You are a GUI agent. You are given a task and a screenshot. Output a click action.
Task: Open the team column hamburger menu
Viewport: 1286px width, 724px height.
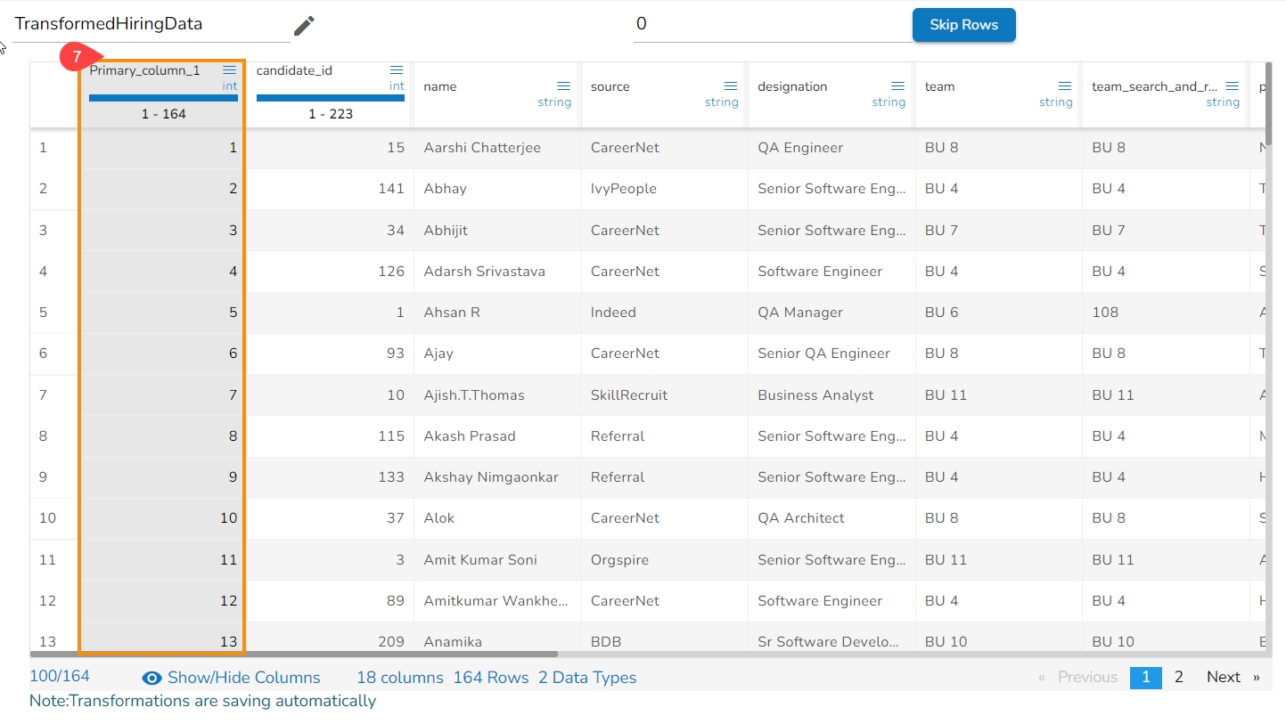[x=1065, y=86]
